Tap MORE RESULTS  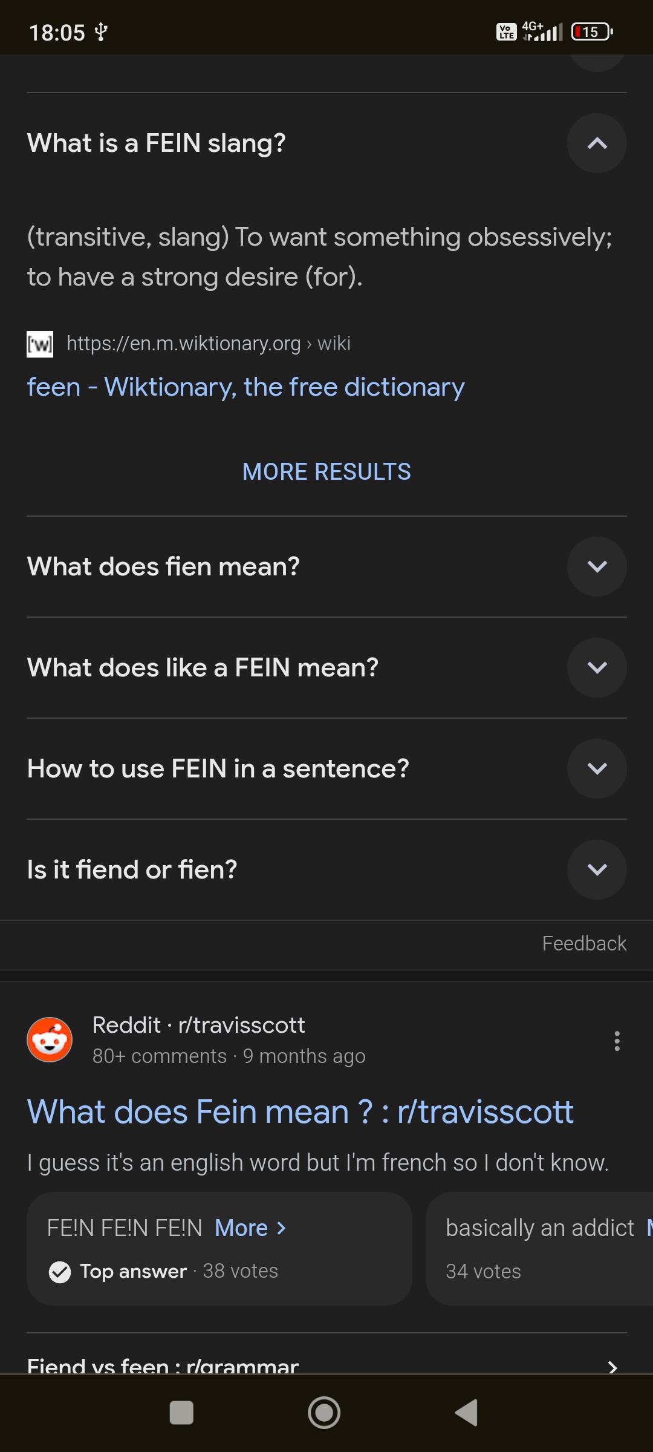(326, 471)
